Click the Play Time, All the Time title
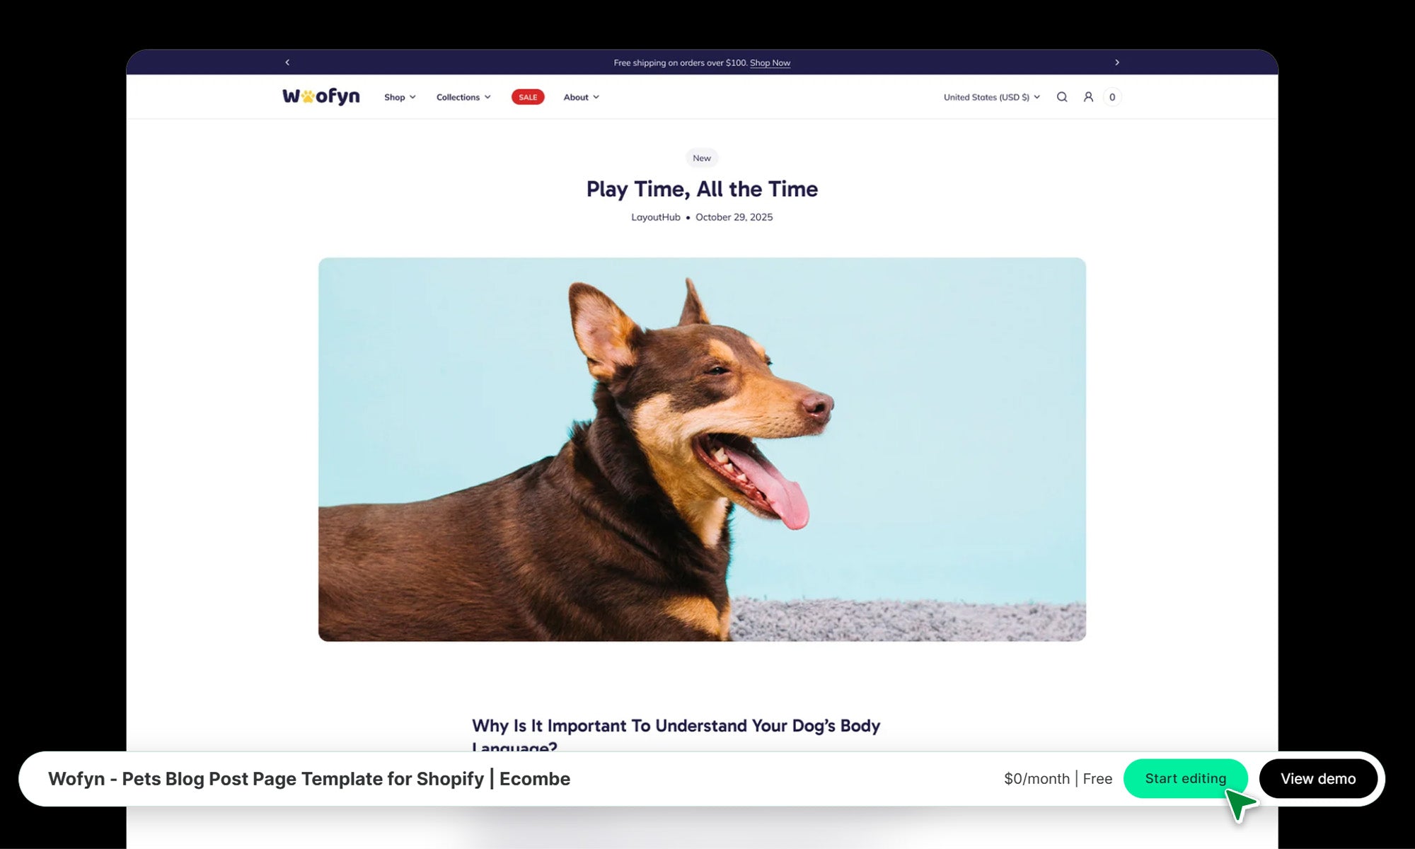Screen dimensions: 1415x849 click(702, 189)
